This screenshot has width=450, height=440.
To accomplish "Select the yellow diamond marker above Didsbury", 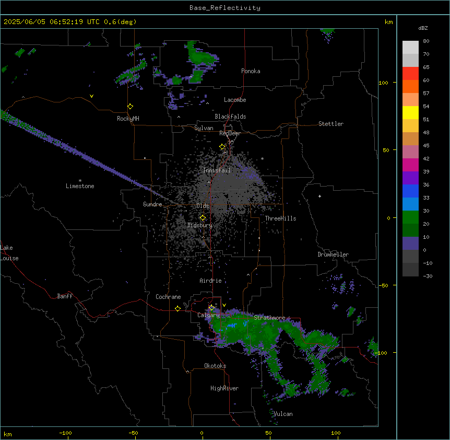I will 203,218.
